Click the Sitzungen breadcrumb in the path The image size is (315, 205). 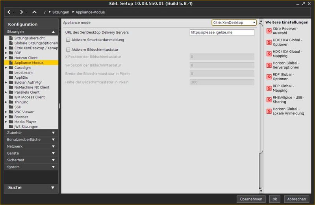coord(60,12)
